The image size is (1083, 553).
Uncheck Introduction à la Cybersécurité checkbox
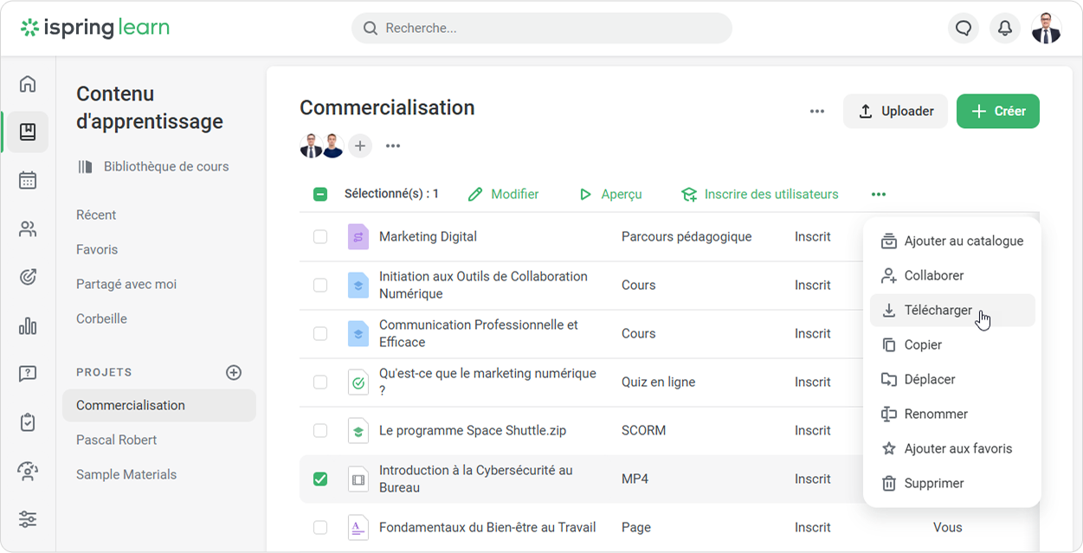pyautogui.click(x=320, y=479)
